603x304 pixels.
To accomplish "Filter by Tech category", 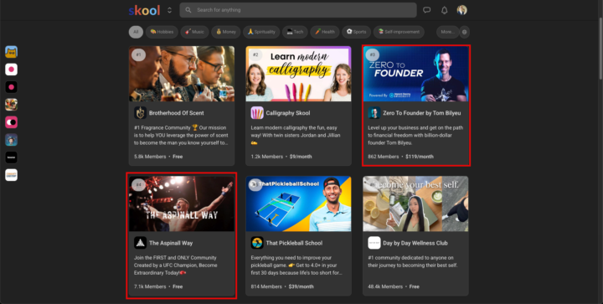I will click(x=295, y=33).
